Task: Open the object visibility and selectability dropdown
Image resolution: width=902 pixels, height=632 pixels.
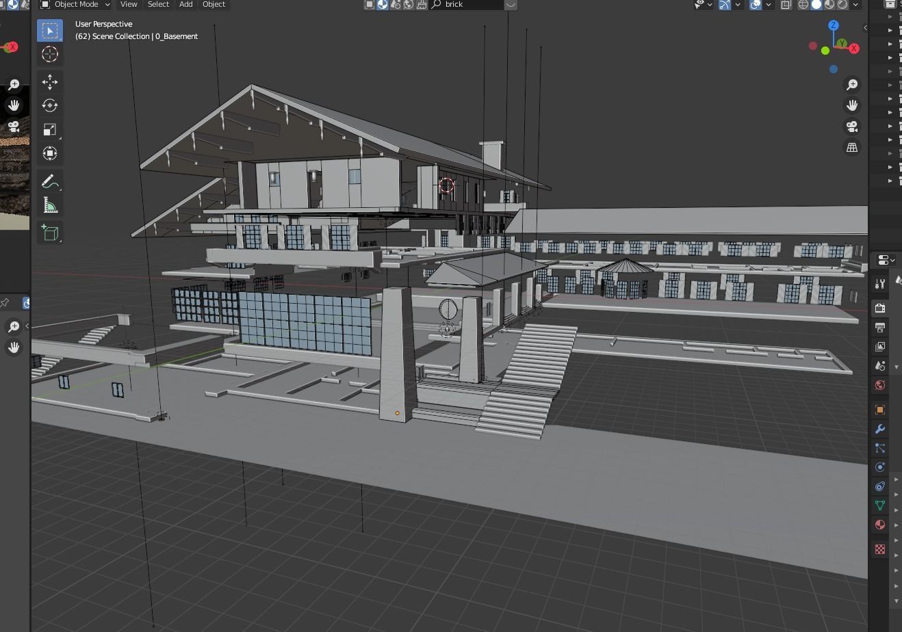Action: (703, 4)
